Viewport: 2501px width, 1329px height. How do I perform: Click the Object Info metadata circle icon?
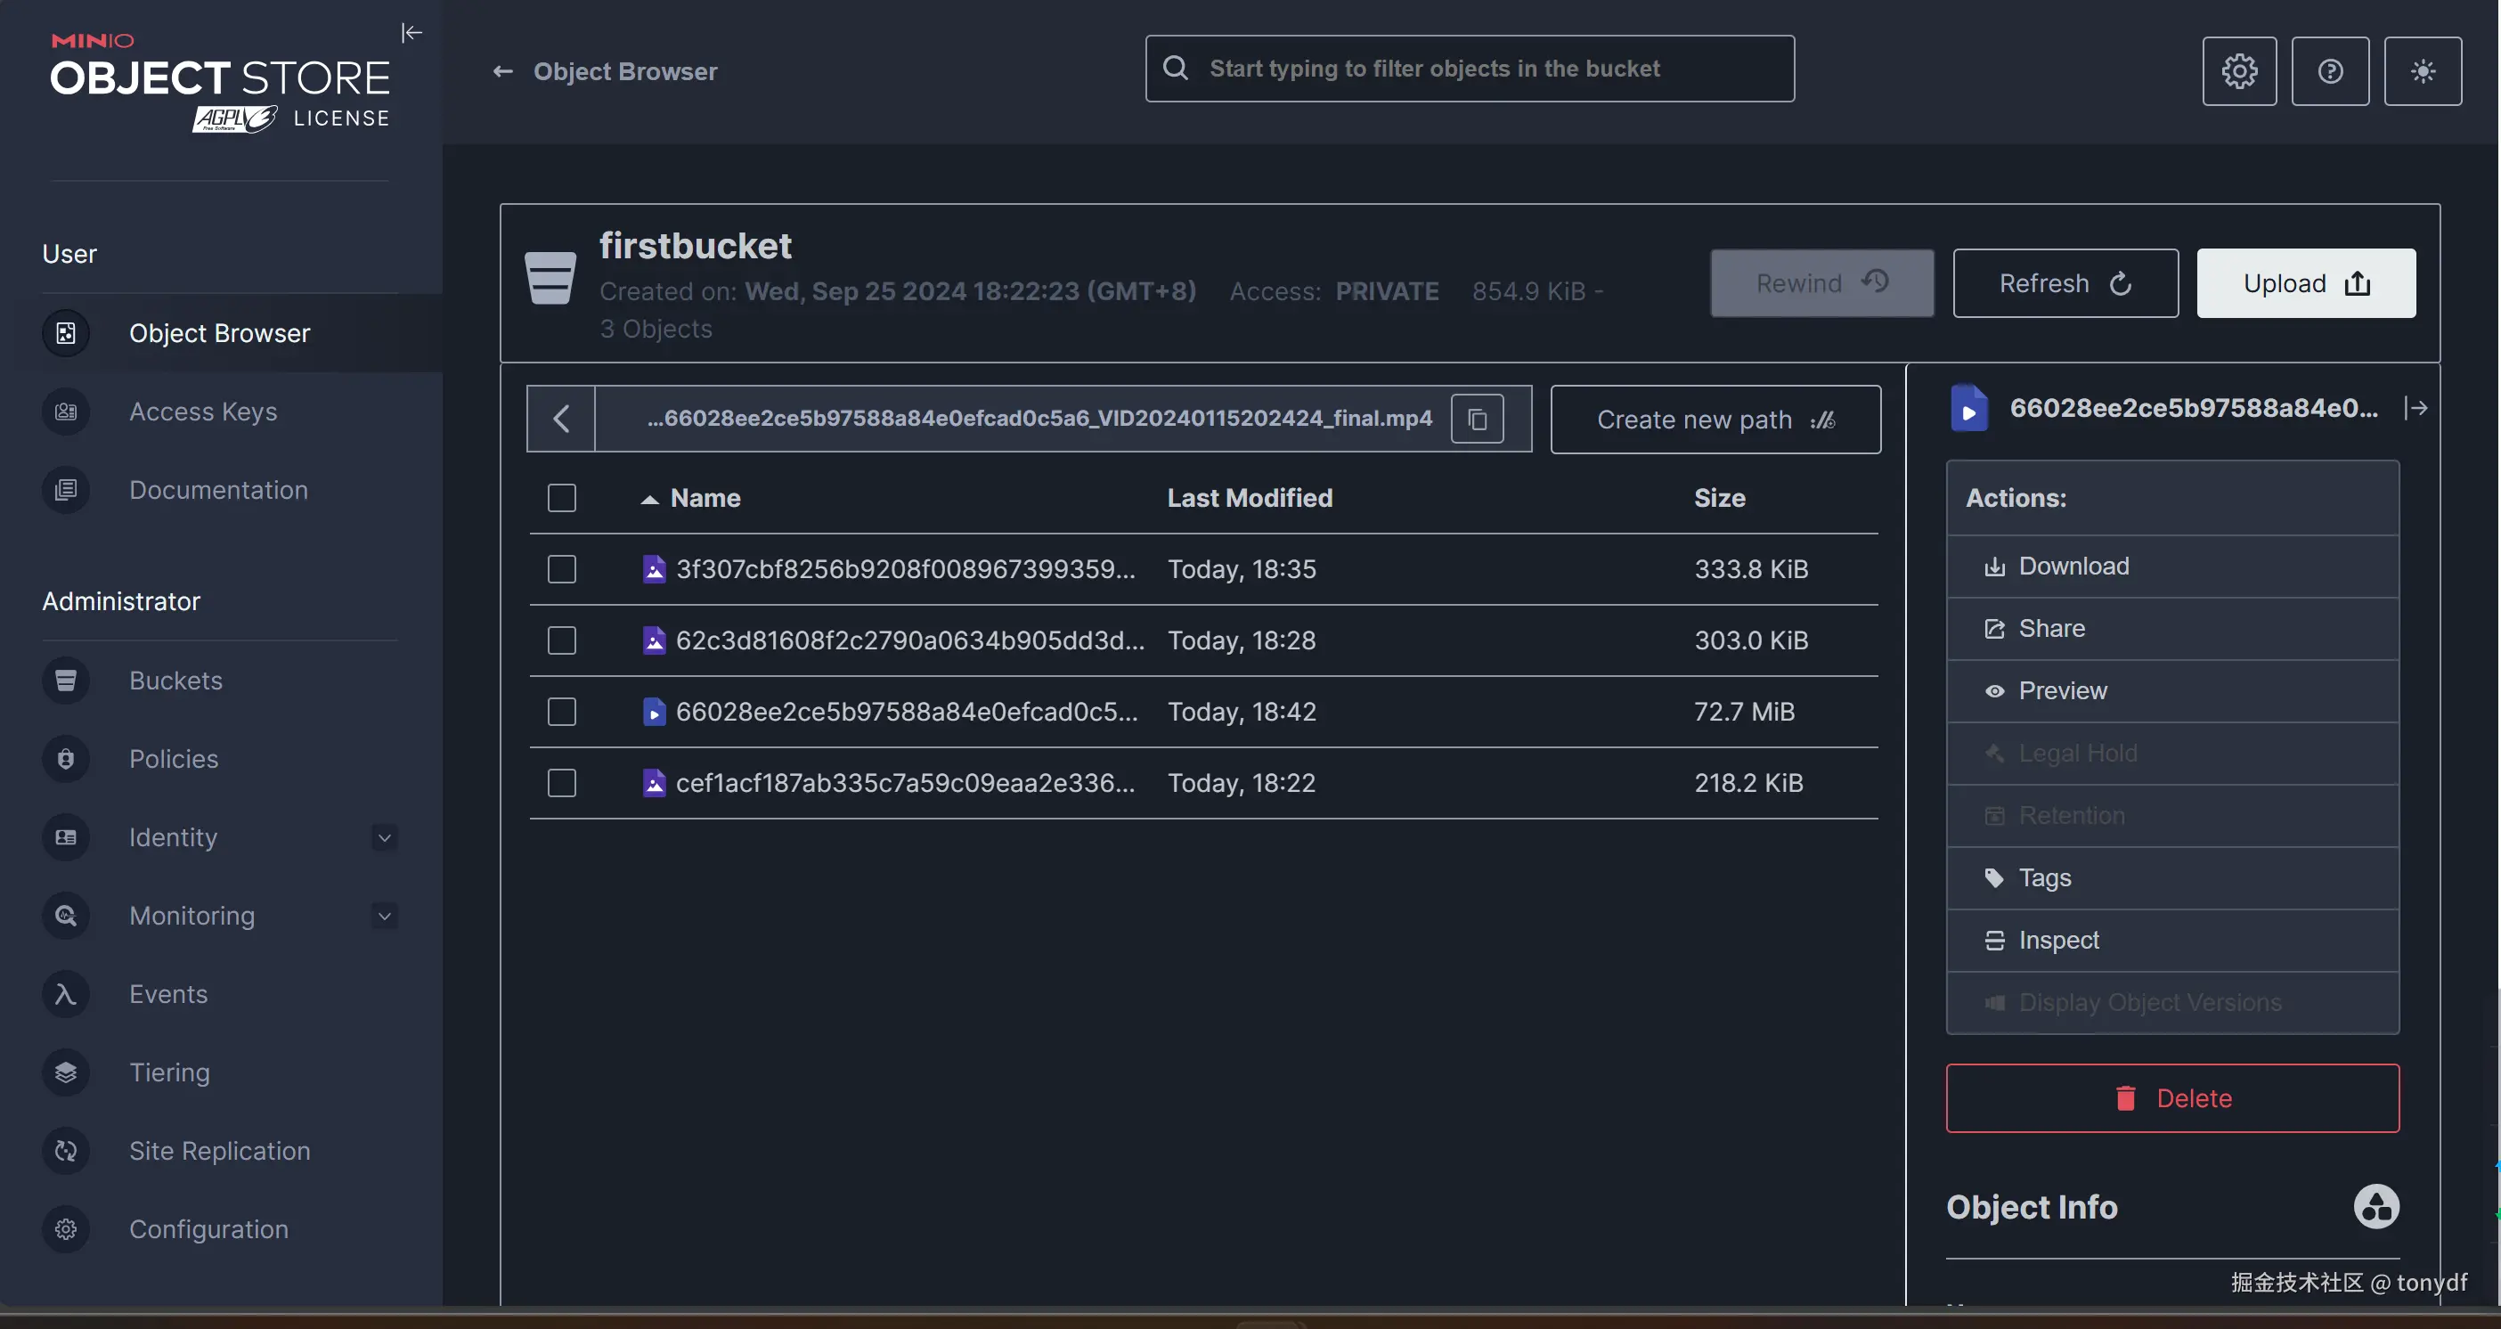pos(2375,1207)
